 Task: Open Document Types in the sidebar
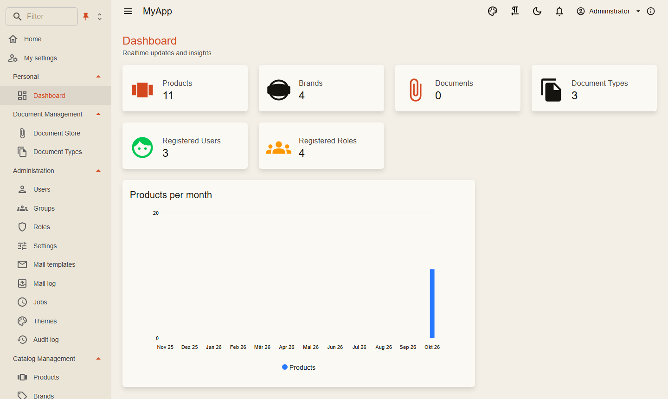(56, 152)
